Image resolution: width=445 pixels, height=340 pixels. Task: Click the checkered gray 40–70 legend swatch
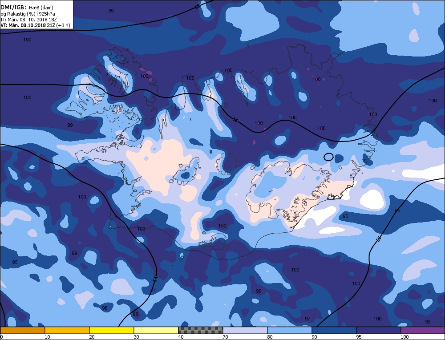(x=201, y=330)
